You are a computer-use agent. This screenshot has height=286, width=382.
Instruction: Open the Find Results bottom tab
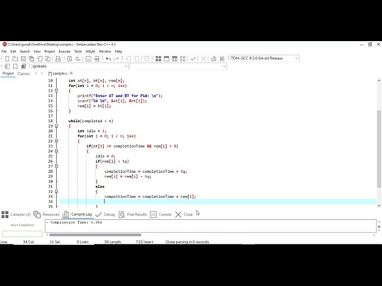coord(133,214)
